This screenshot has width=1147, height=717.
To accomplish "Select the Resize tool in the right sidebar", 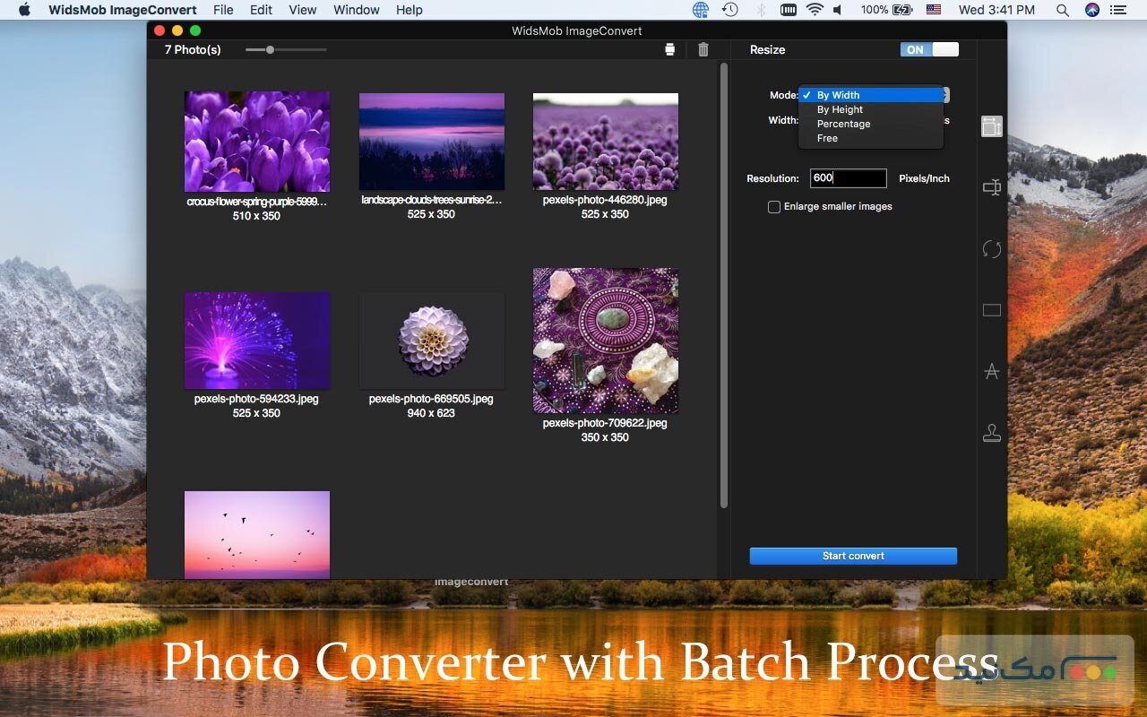I will (991, 126).
